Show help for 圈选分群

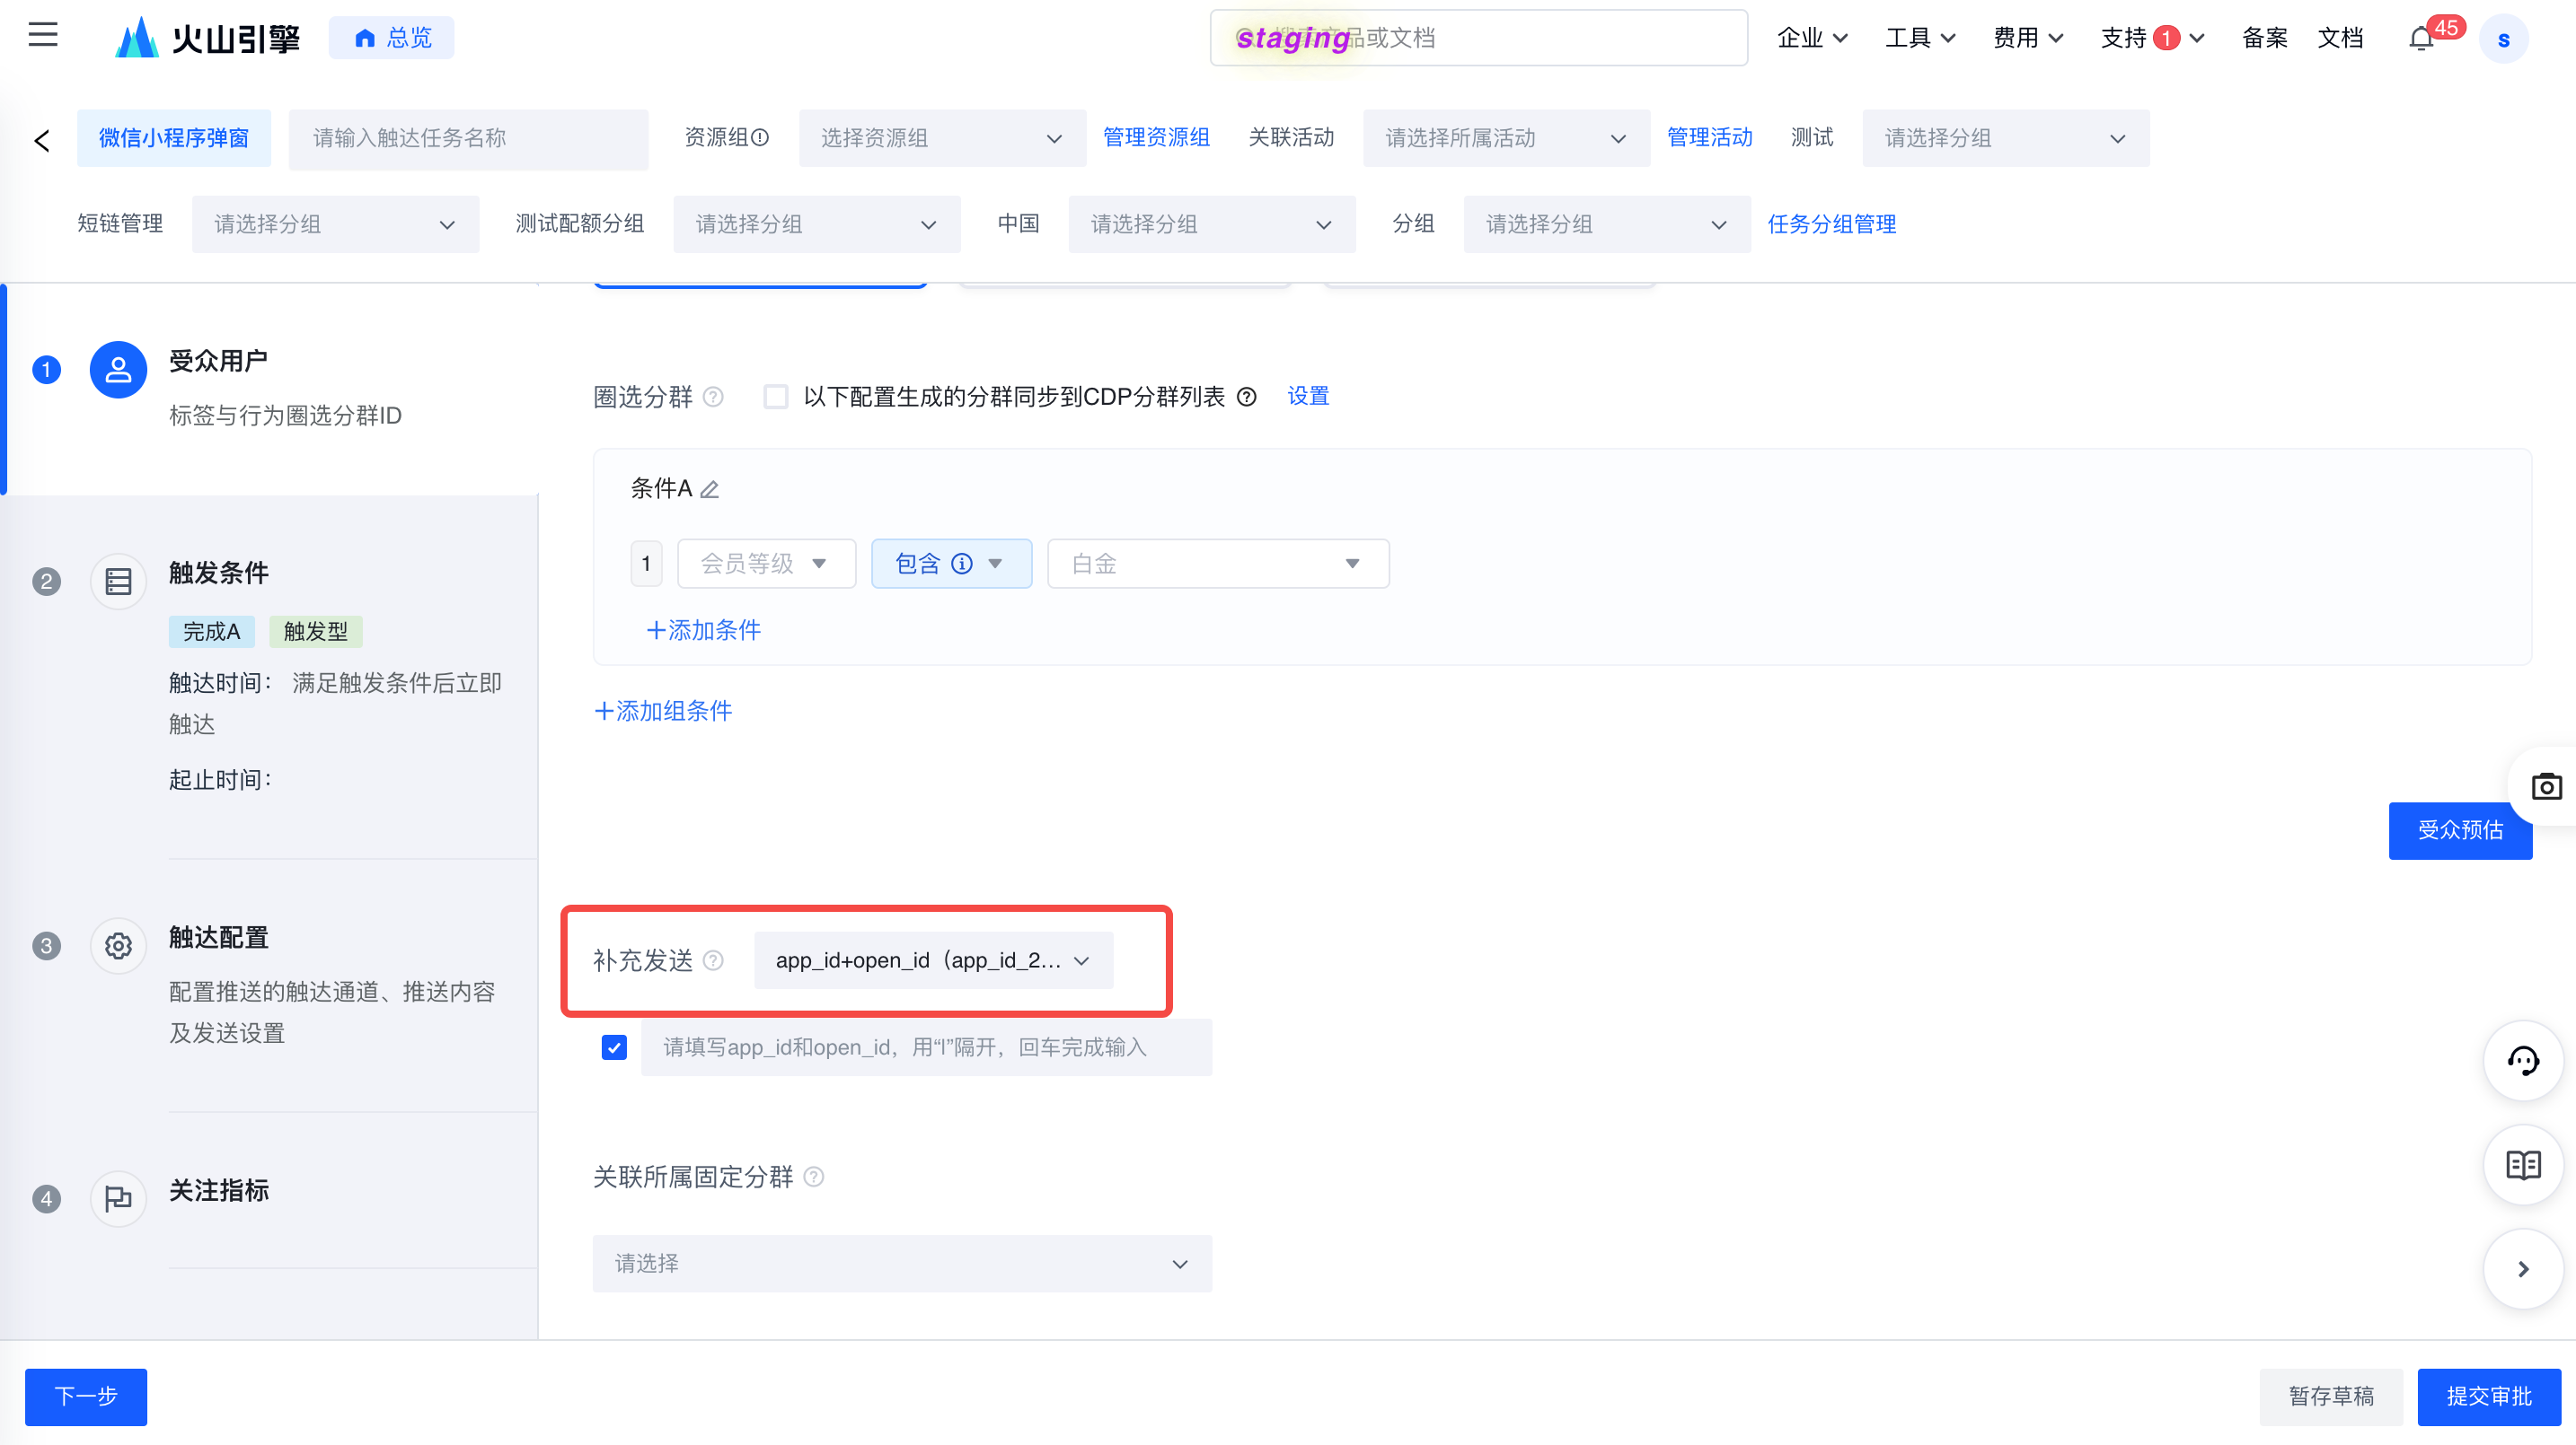713,397
